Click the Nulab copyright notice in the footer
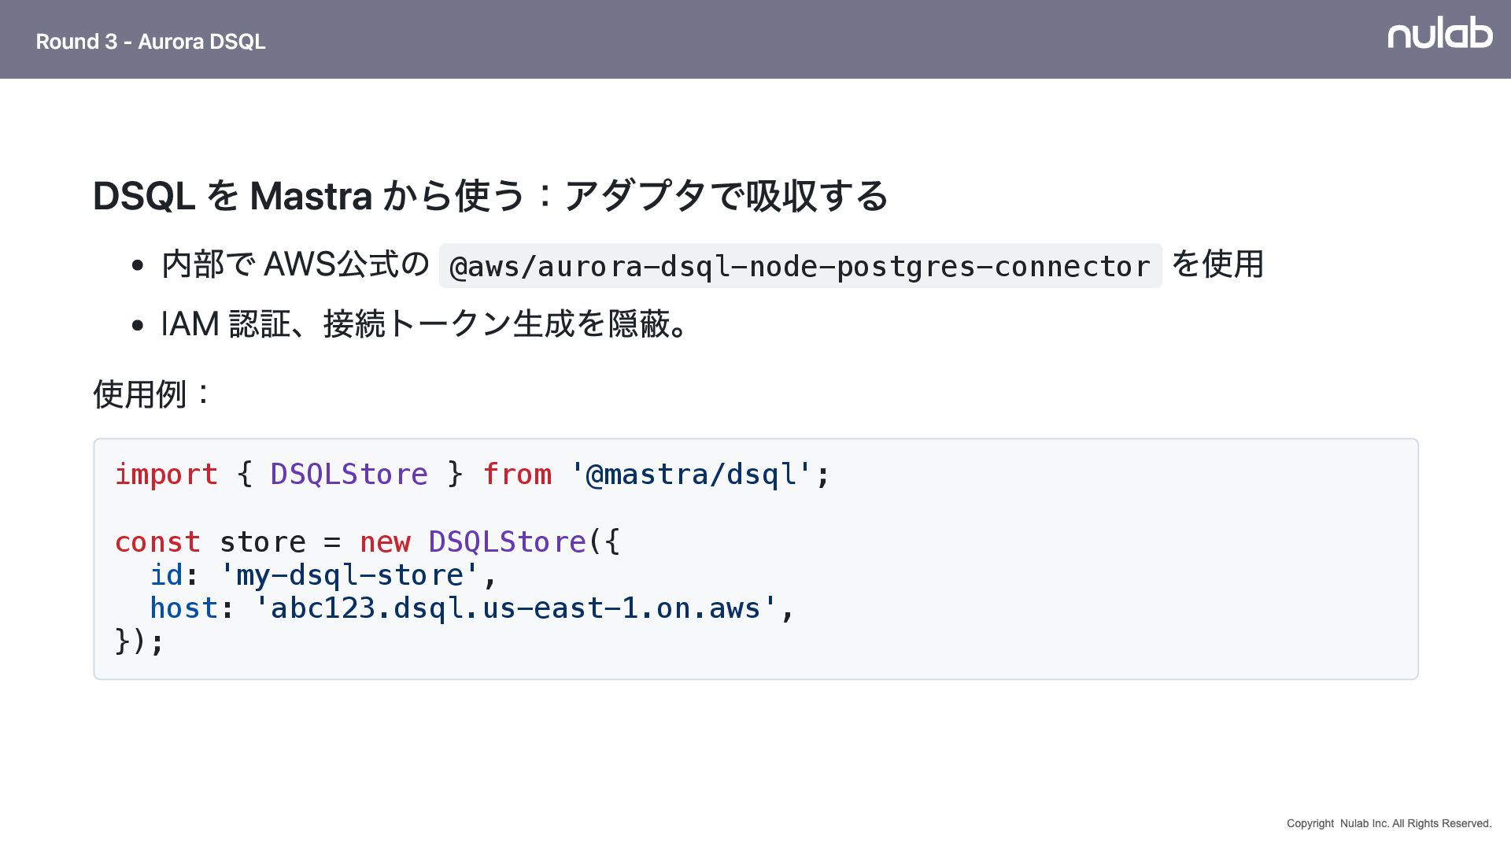Viewport: 1511px width, 850px height. pyautogui.click(x=1389, y=823)
